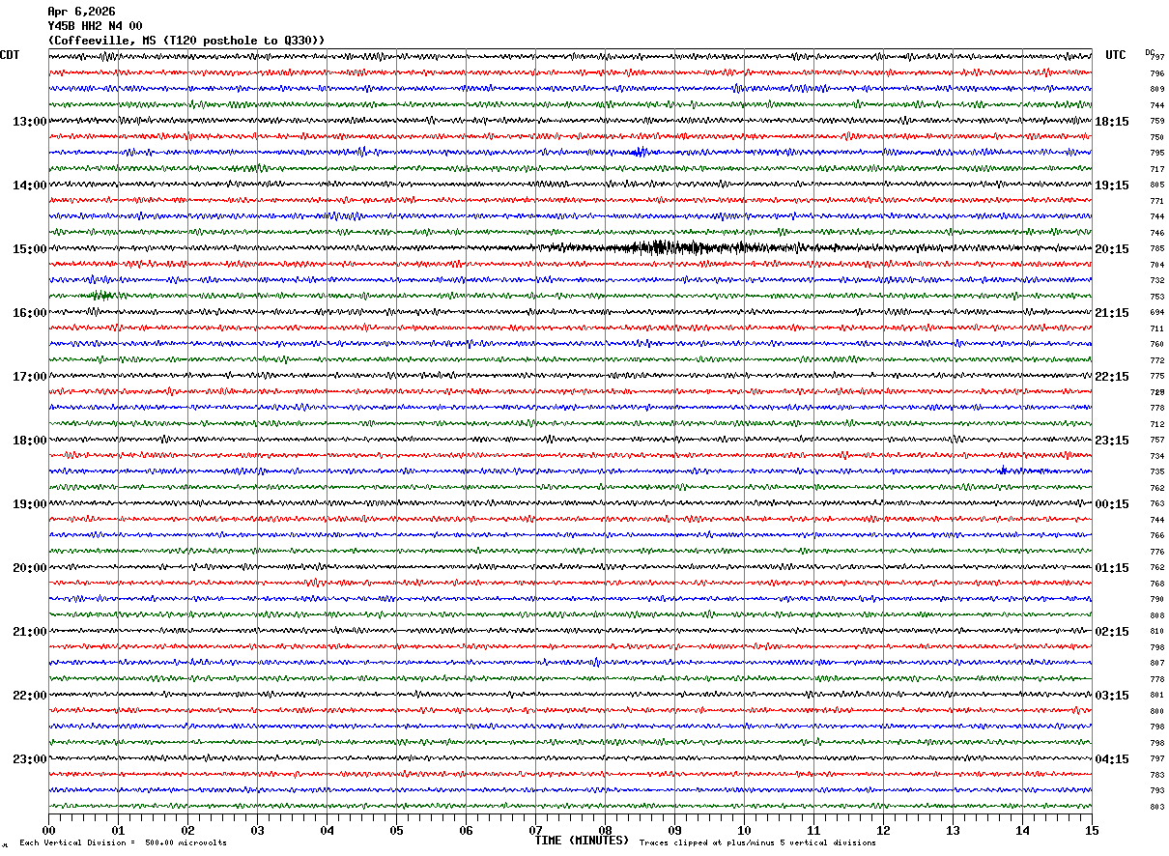Image resolution: width=1169 pixels, height=856 pixels.
Task: Click the DC offset value 801
Action: (1156, 695)
